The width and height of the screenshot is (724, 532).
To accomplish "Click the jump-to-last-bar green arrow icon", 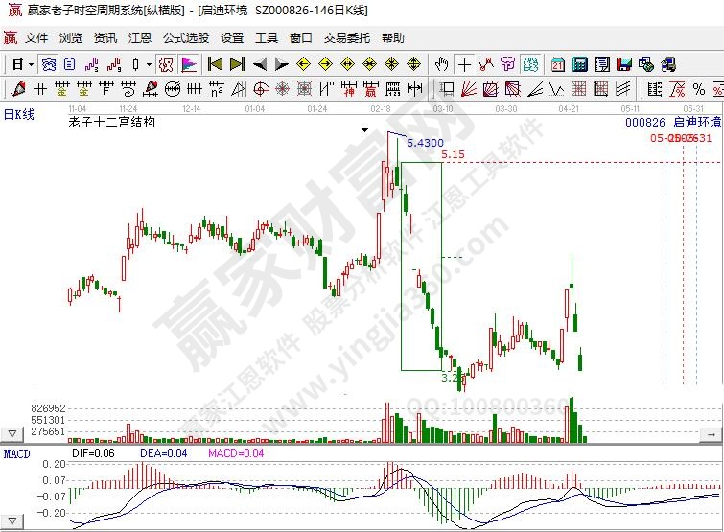I will pos(237,64).
